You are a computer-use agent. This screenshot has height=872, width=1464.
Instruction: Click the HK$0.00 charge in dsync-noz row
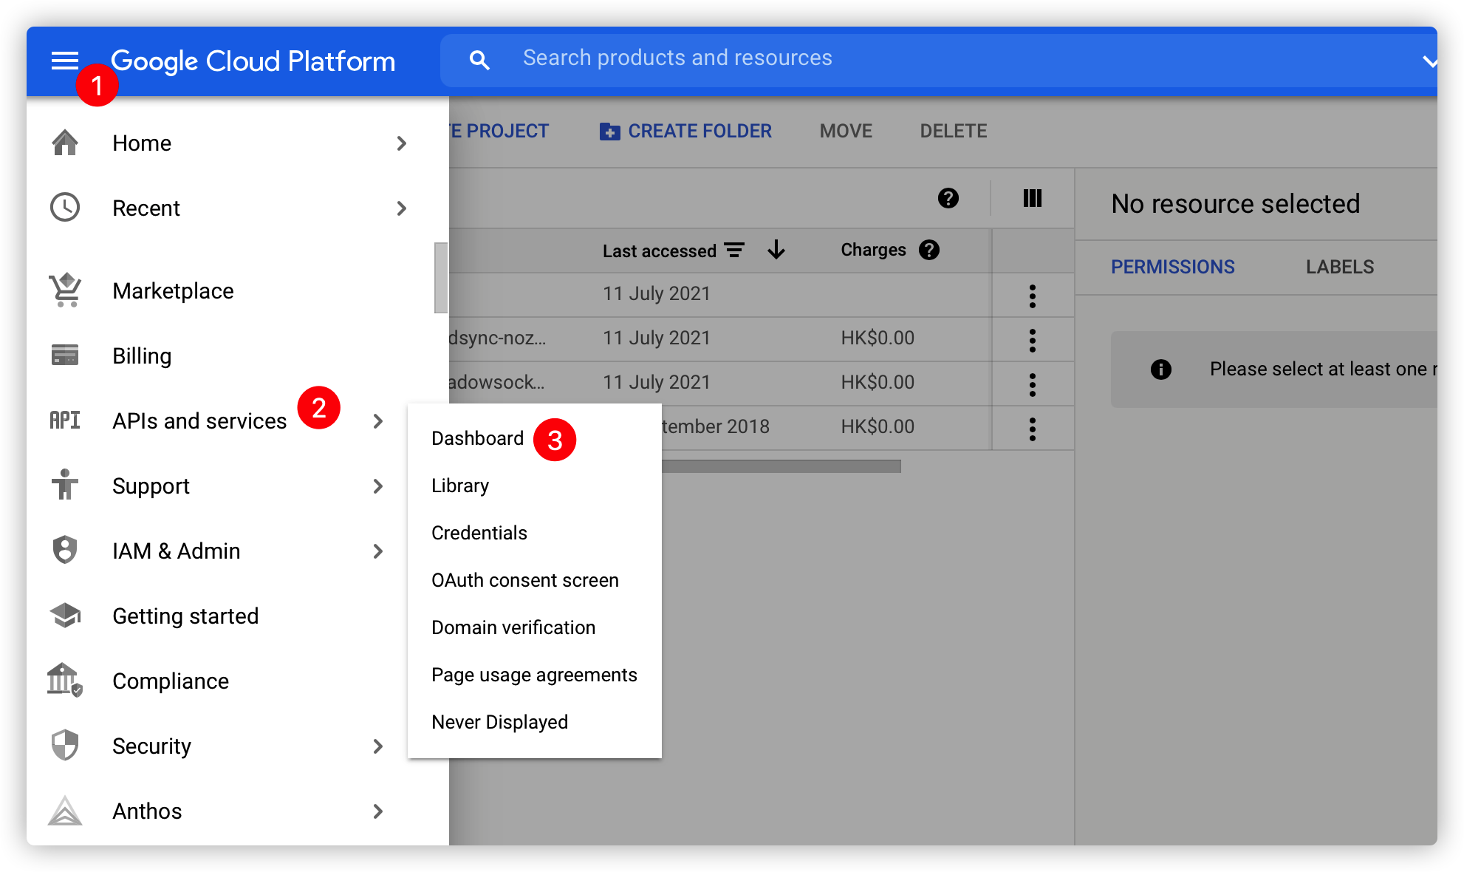pos(878,338)
